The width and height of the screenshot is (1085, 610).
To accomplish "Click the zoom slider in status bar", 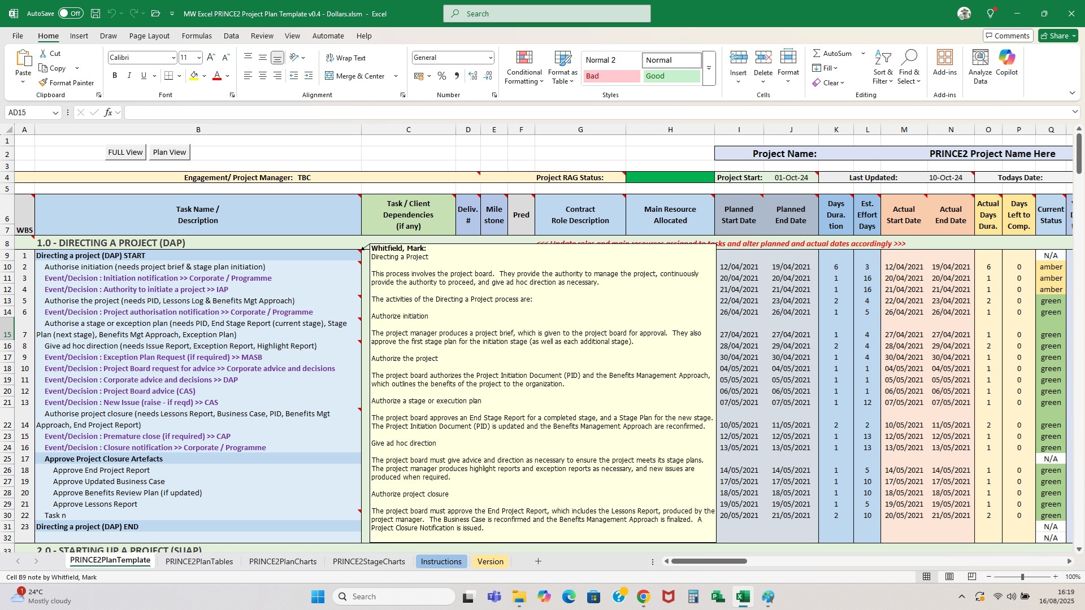I will (x=1022, y=577).
